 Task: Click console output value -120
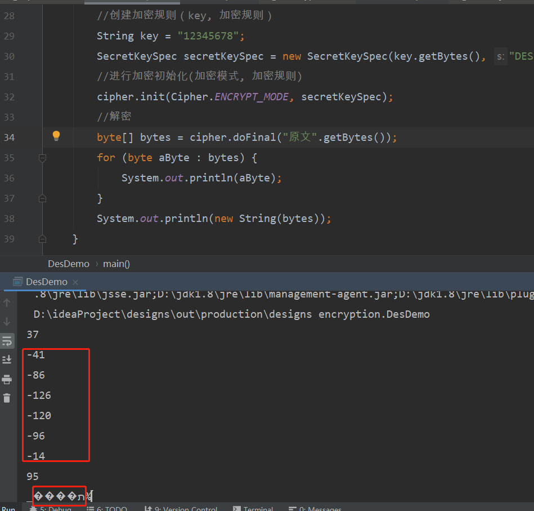tap(39, 416)
